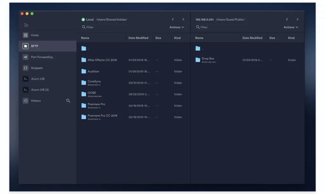Viewport: 325px width, 194px height.
Task: Click the 03/31/2019 date of CoreSync
Action: pos(139,83)
